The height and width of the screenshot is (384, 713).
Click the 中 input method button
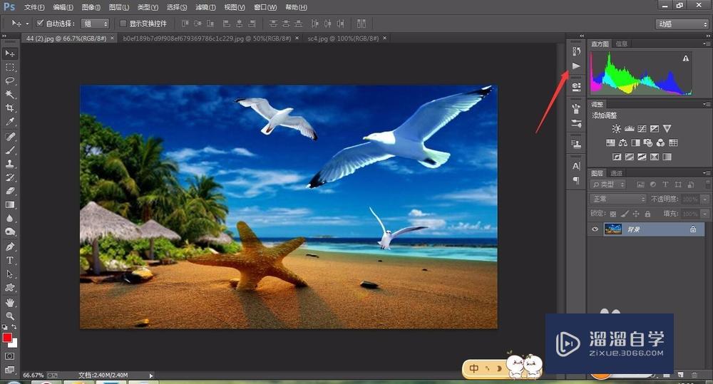(474, 368)
